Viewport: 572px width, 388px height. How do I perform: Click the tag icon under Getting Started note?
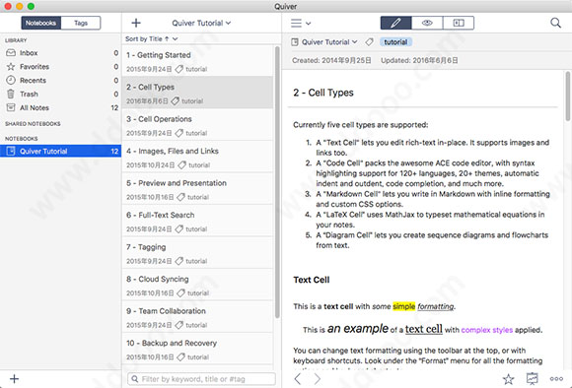(179, 69)
